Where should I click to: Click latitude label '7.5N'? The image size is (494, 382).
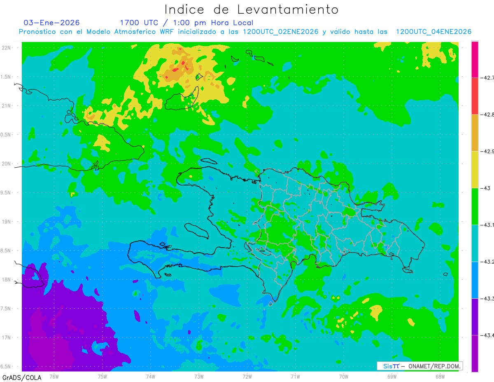coord(6,309)
